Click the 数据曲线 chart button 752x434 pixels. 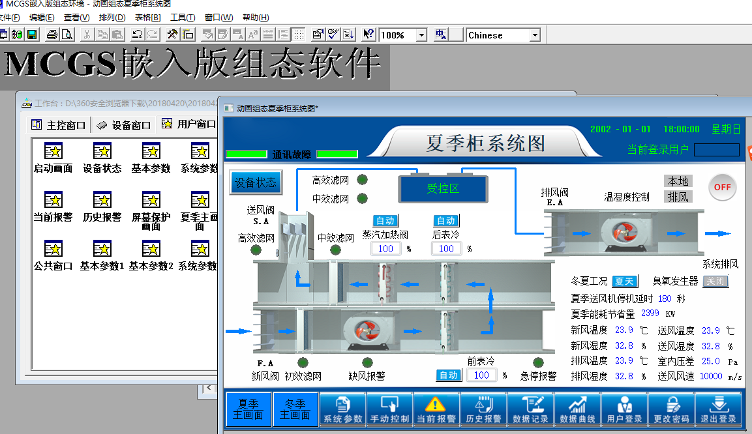pos(577,409)
